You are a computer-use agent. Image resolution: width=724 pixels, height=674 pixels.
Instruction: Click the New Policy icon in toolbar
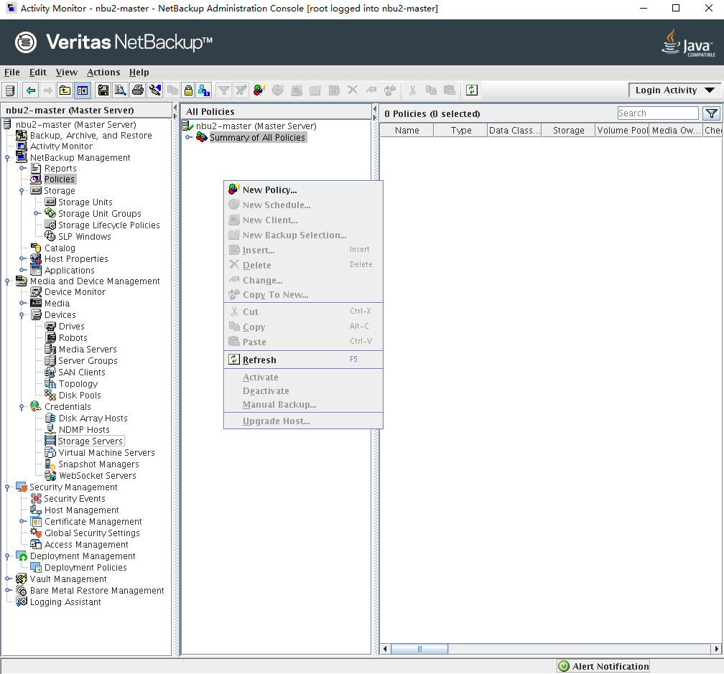click(x=259, y=90)
